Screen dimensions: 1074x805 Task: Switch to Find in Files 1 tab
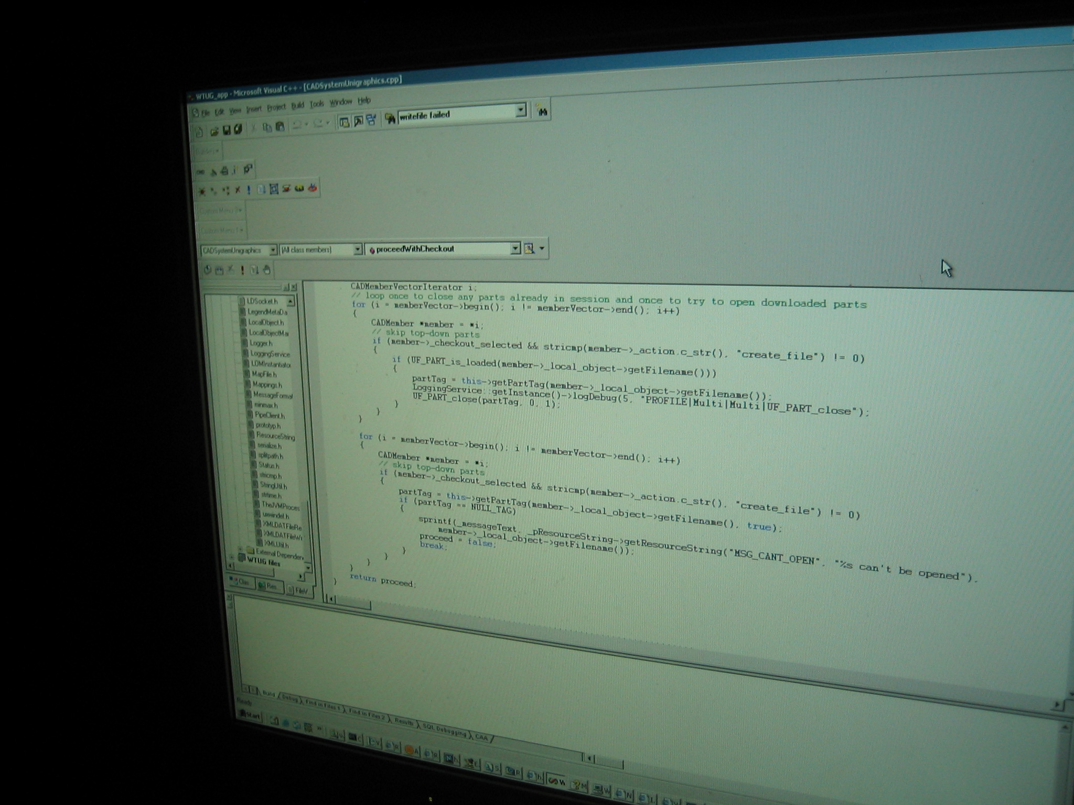[322, 706]
